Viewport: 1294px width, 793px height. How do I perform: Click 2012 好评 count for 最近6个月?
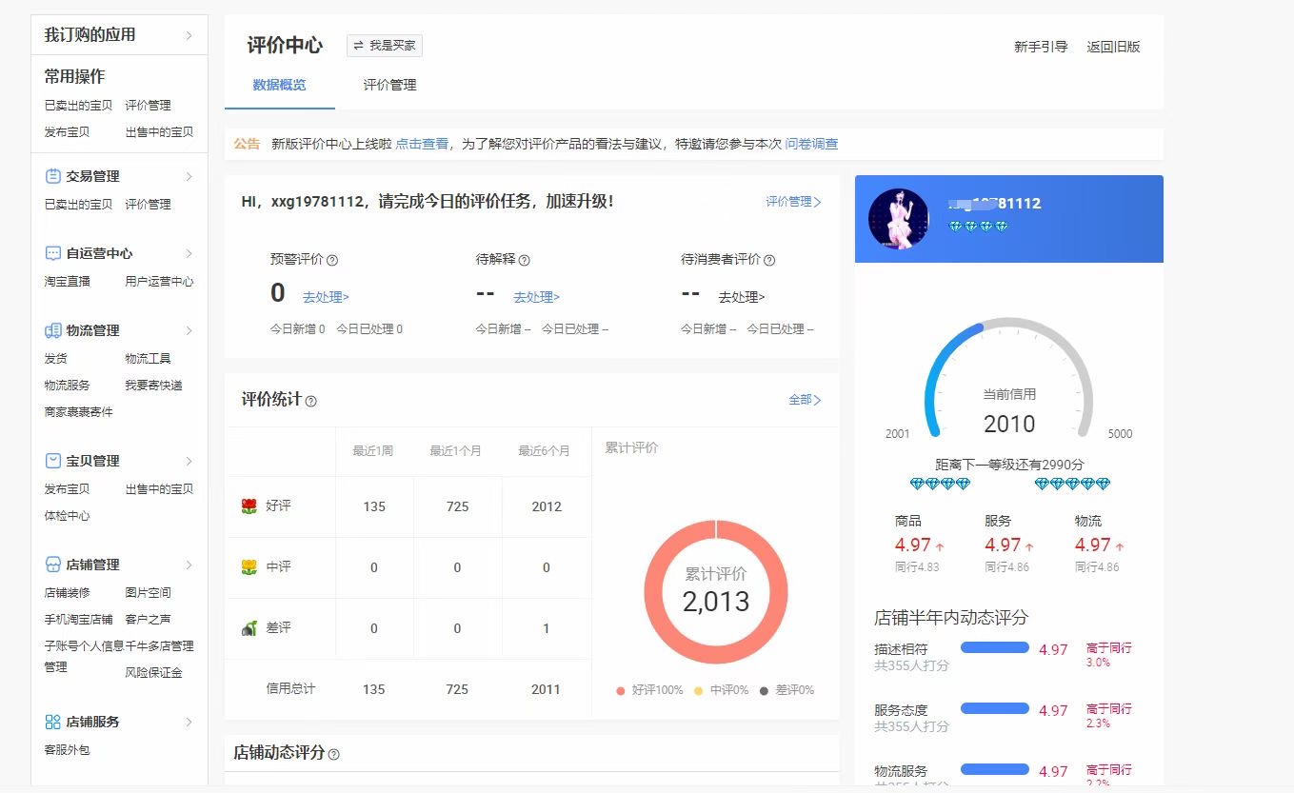[547, 506]
